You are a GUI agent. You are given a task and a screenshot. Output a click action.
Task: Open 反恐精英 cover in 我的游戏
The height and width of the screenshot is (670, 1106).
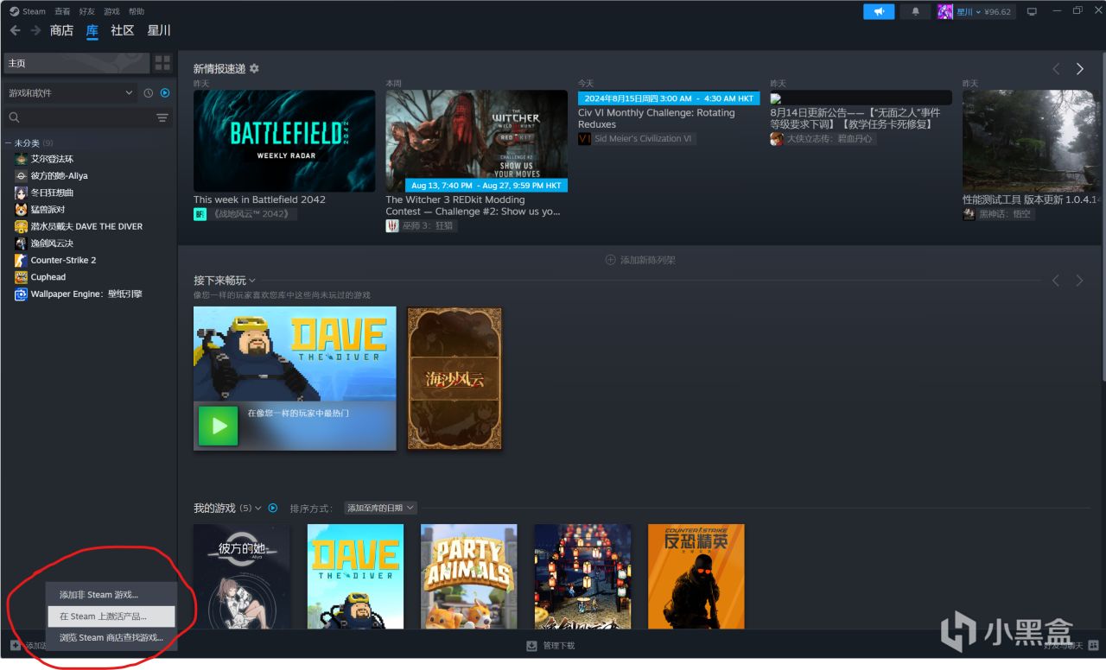click(x=696, y=576)
